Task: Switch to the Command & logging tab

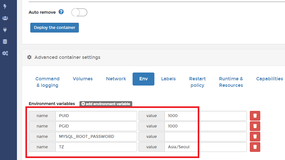Action: click(48, 82)
